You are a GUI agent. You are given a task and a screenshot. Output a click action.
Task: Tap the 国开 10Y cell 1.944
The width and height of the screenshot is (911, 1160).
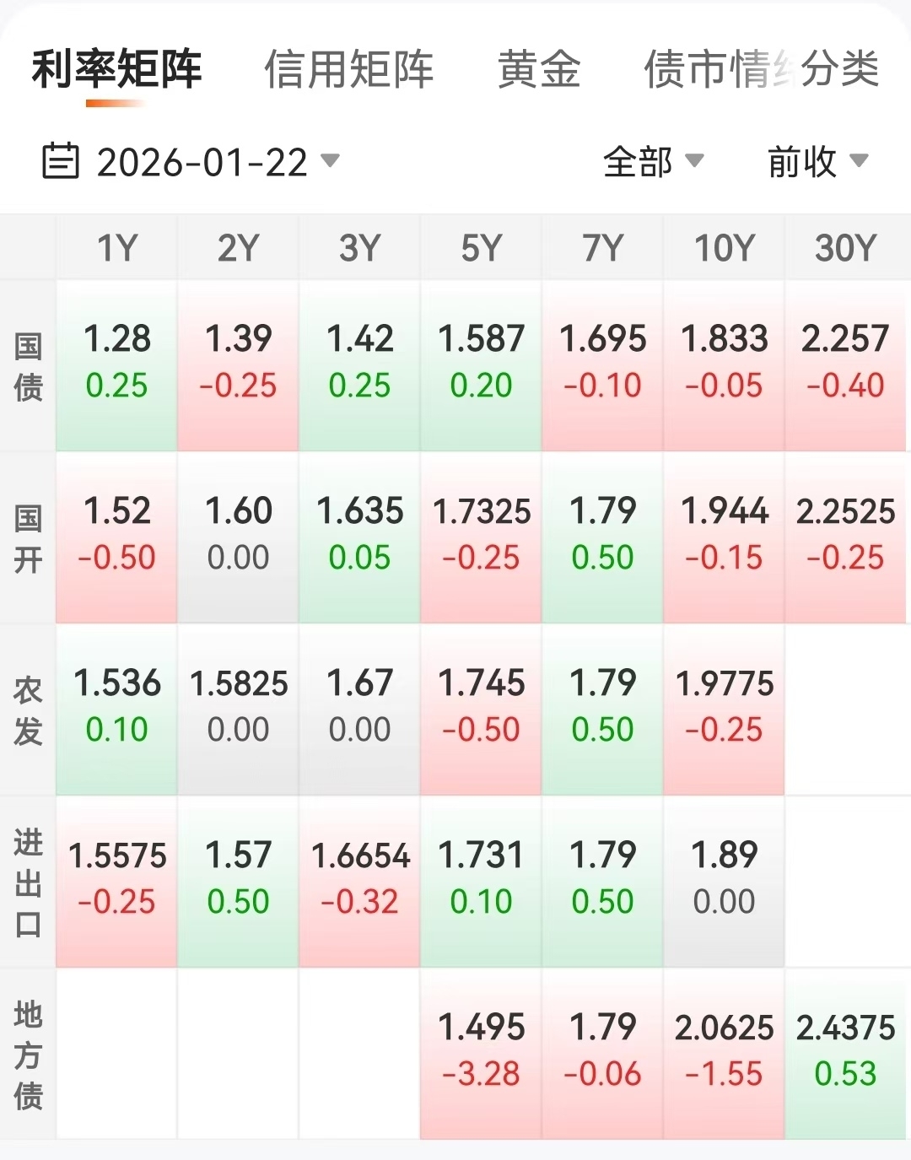pos(724,535)
